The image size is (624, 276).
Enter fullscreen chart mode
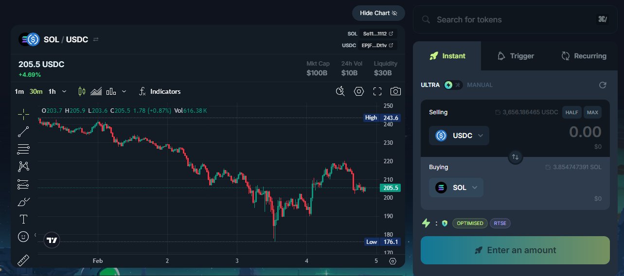[x=377, y=91]
